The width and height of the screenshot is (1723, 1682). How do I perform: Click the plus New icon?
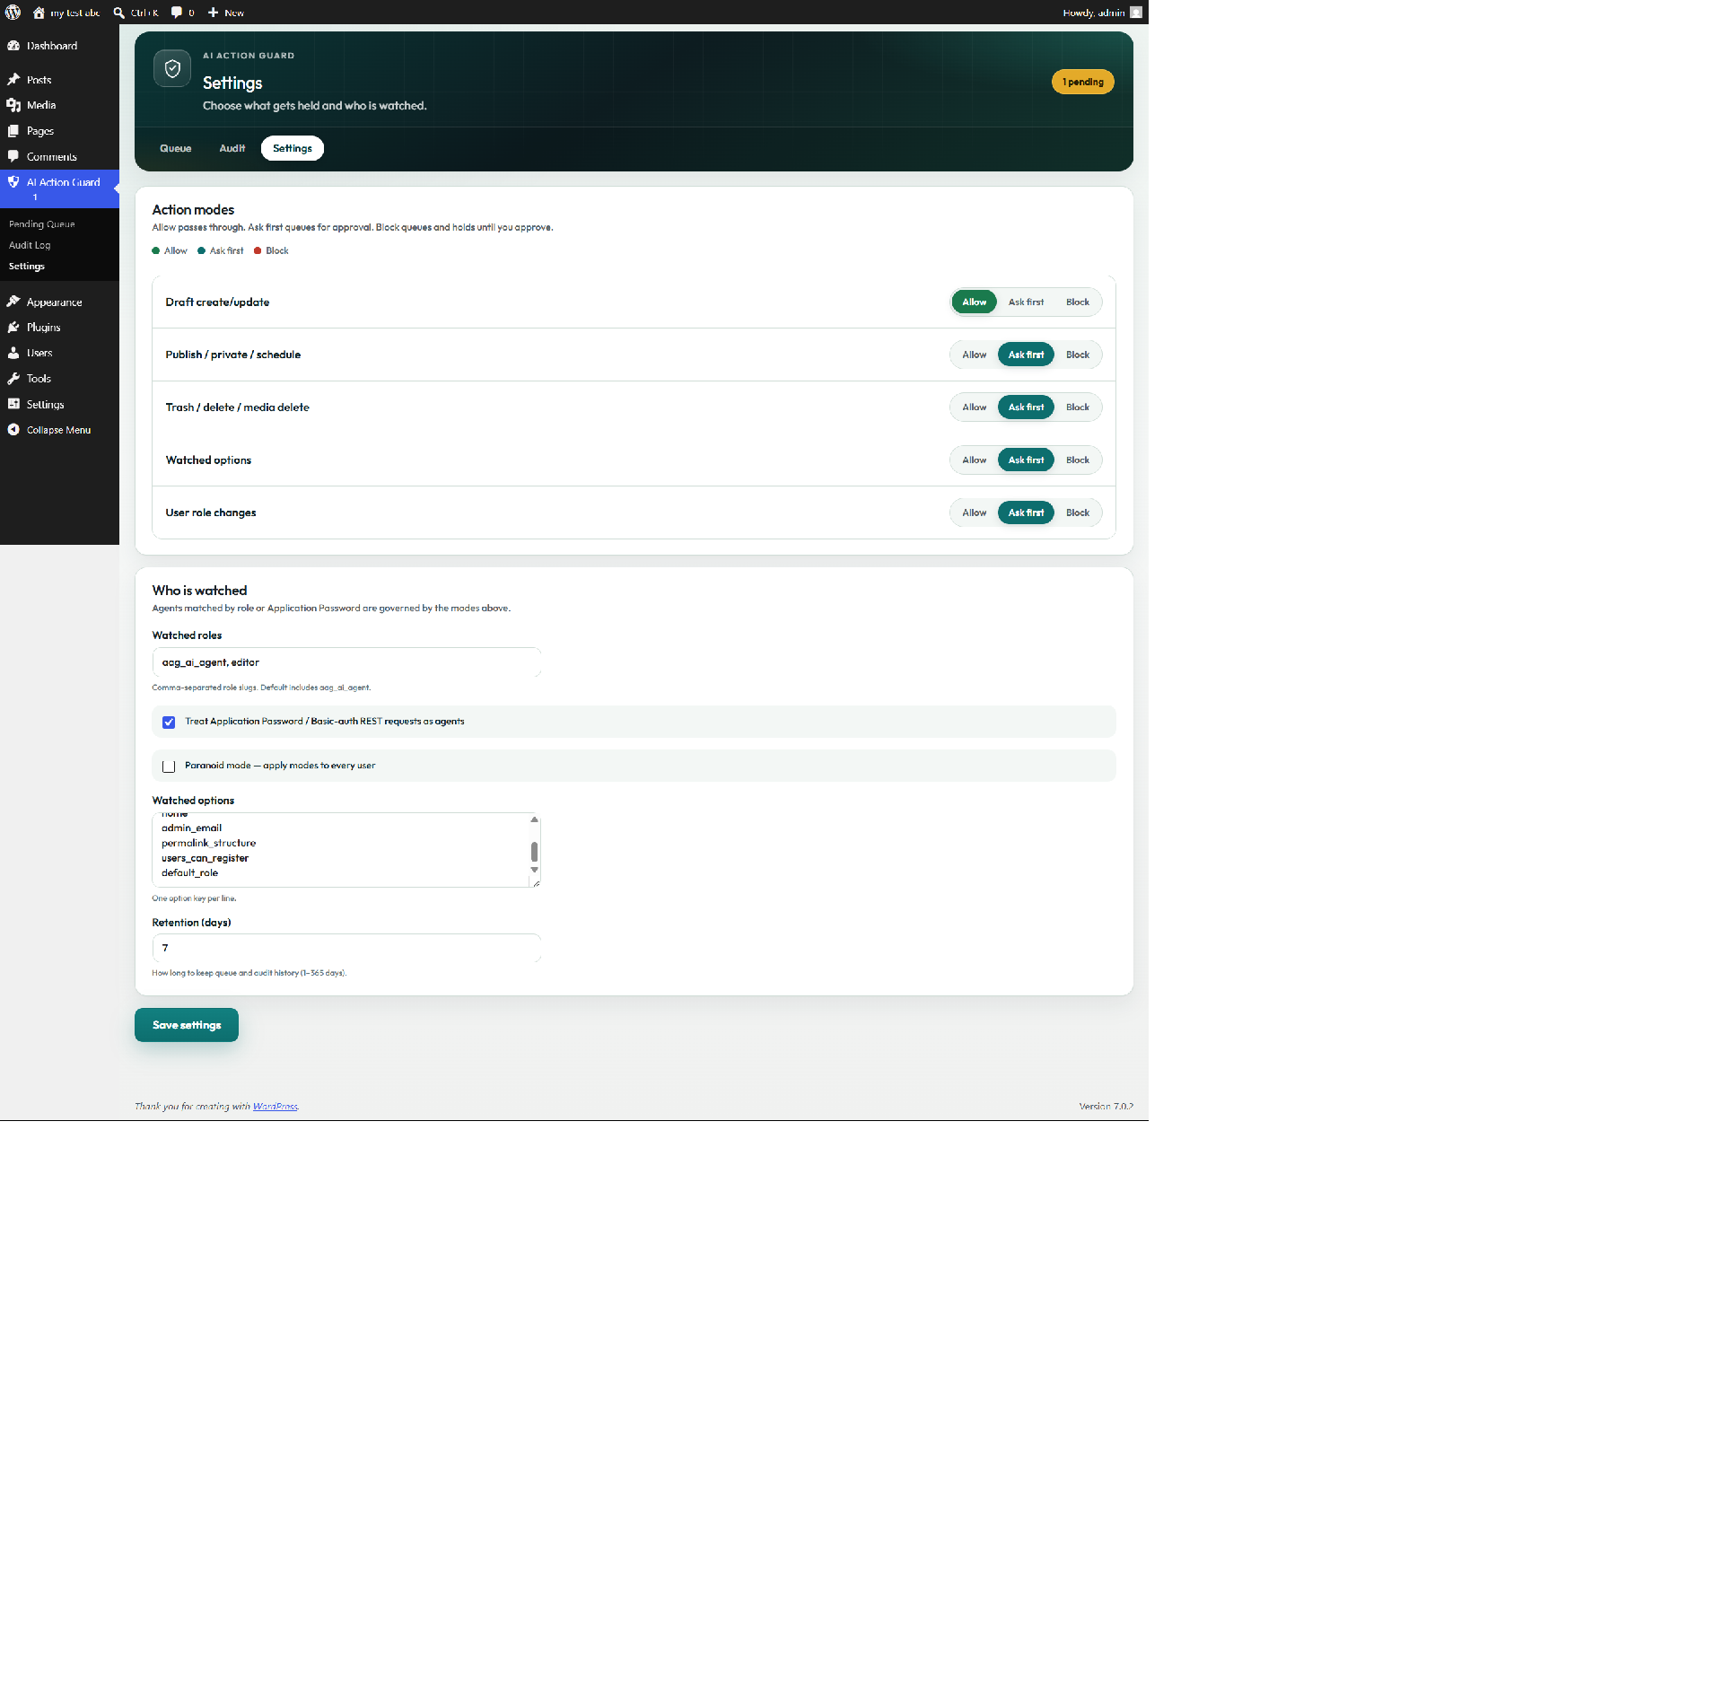pos(214,13)
